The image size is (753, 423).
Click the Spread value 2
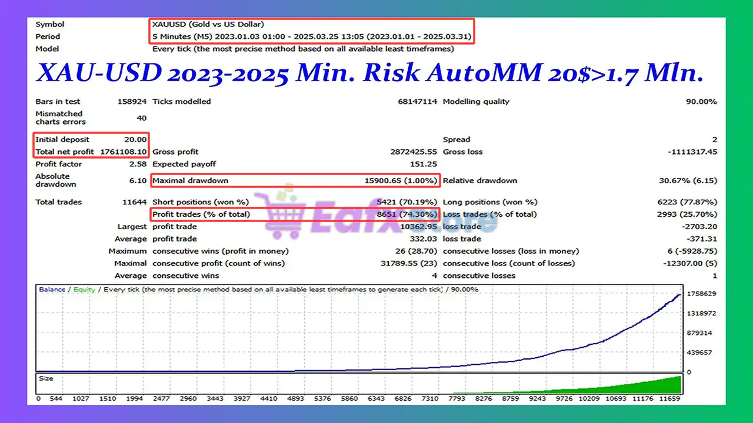coord(715,139)
